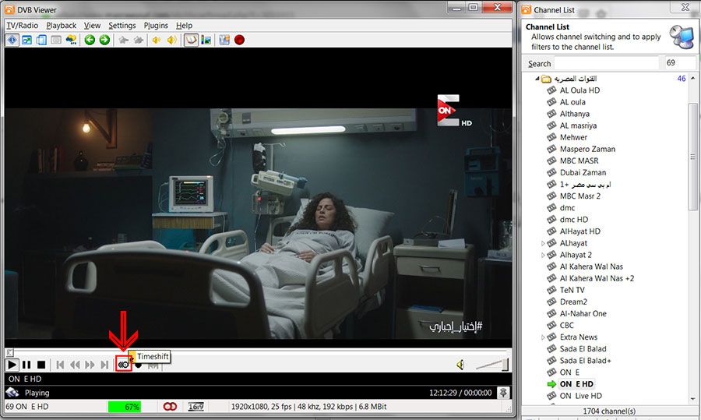Click the Channel List scrollbar down arrow
Viewport: 701px width, 420px height.
pos(693,398)
